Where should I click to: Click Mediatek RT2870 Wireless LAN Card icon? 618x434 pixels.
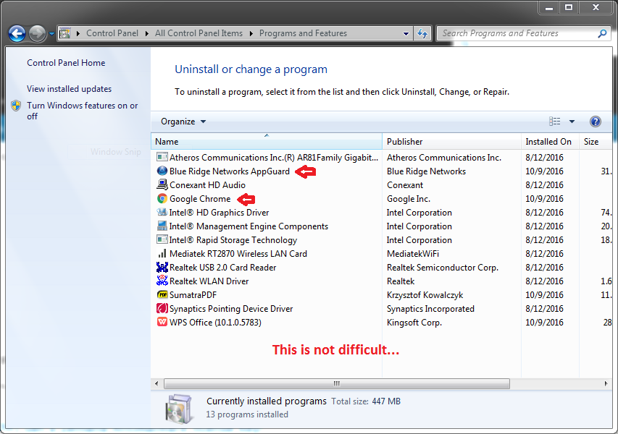click(162, 253)
